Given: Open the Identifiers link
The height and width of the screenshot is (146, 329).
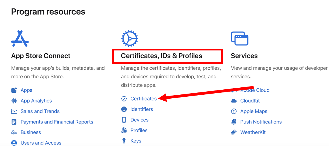Looking at the screenshot, I should 142,109.
